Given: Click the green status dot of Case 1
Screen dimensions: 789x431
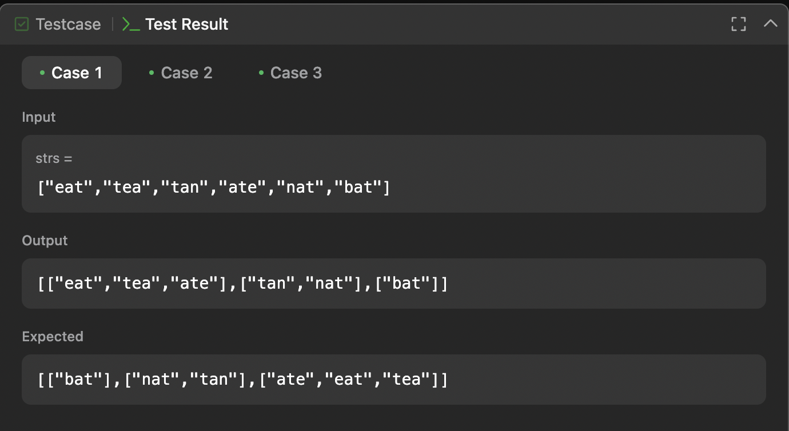Looking at the screenshot, I should point(42,73).
